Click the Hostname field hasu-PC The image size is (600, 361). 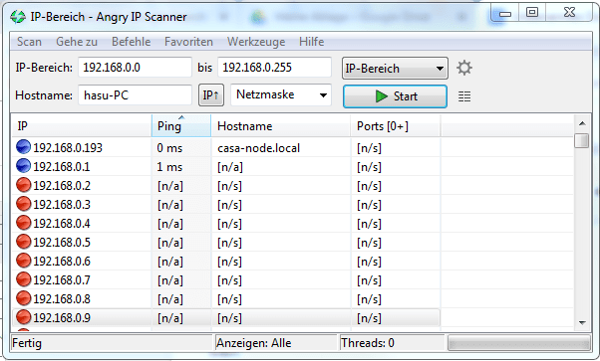135,95
